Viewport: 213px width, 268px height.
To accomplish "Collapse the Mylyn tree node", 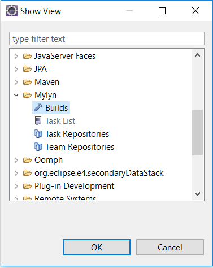I will 16,95.
